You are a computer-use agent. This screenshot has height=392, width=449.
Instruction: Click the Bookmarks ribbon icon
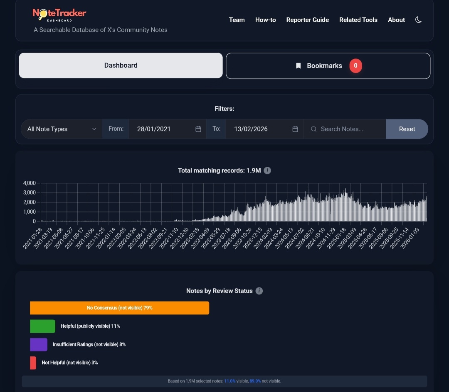pos(298,66)
